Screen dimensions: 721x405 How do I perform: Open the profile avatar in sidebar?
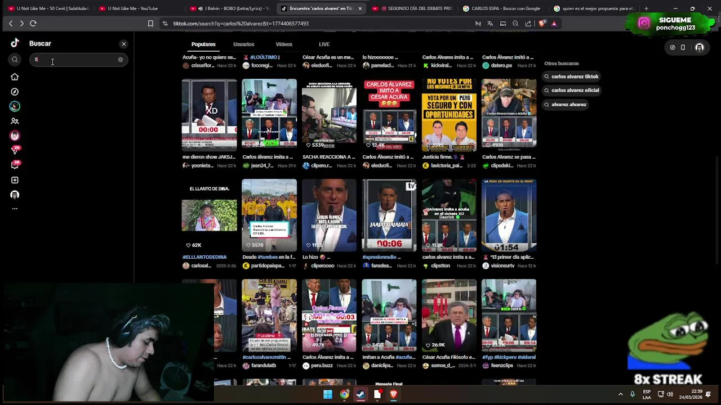15,195
